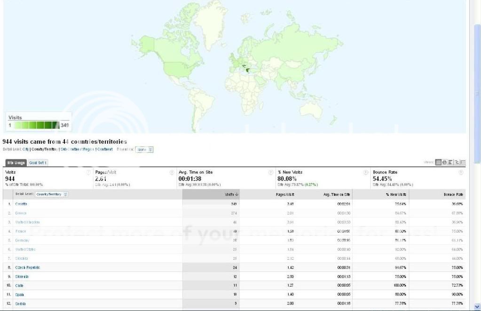Select the Site Usage tab
This screenshot has width=481, height=311.
point(16,163)
